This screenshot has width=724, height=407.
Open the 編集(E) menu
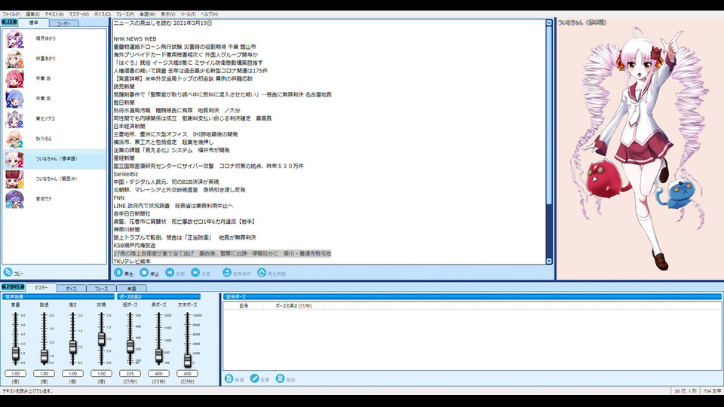point(32,14)
